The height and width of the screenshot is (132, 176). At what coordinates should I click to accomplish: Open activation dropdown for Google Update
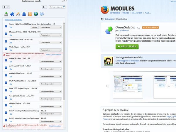click(50, 106)
